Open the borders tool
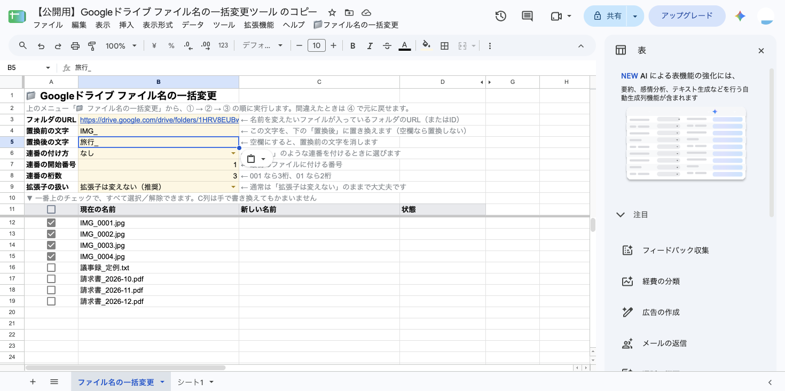Viewport: 785px width, 391px height. (444, 46)
